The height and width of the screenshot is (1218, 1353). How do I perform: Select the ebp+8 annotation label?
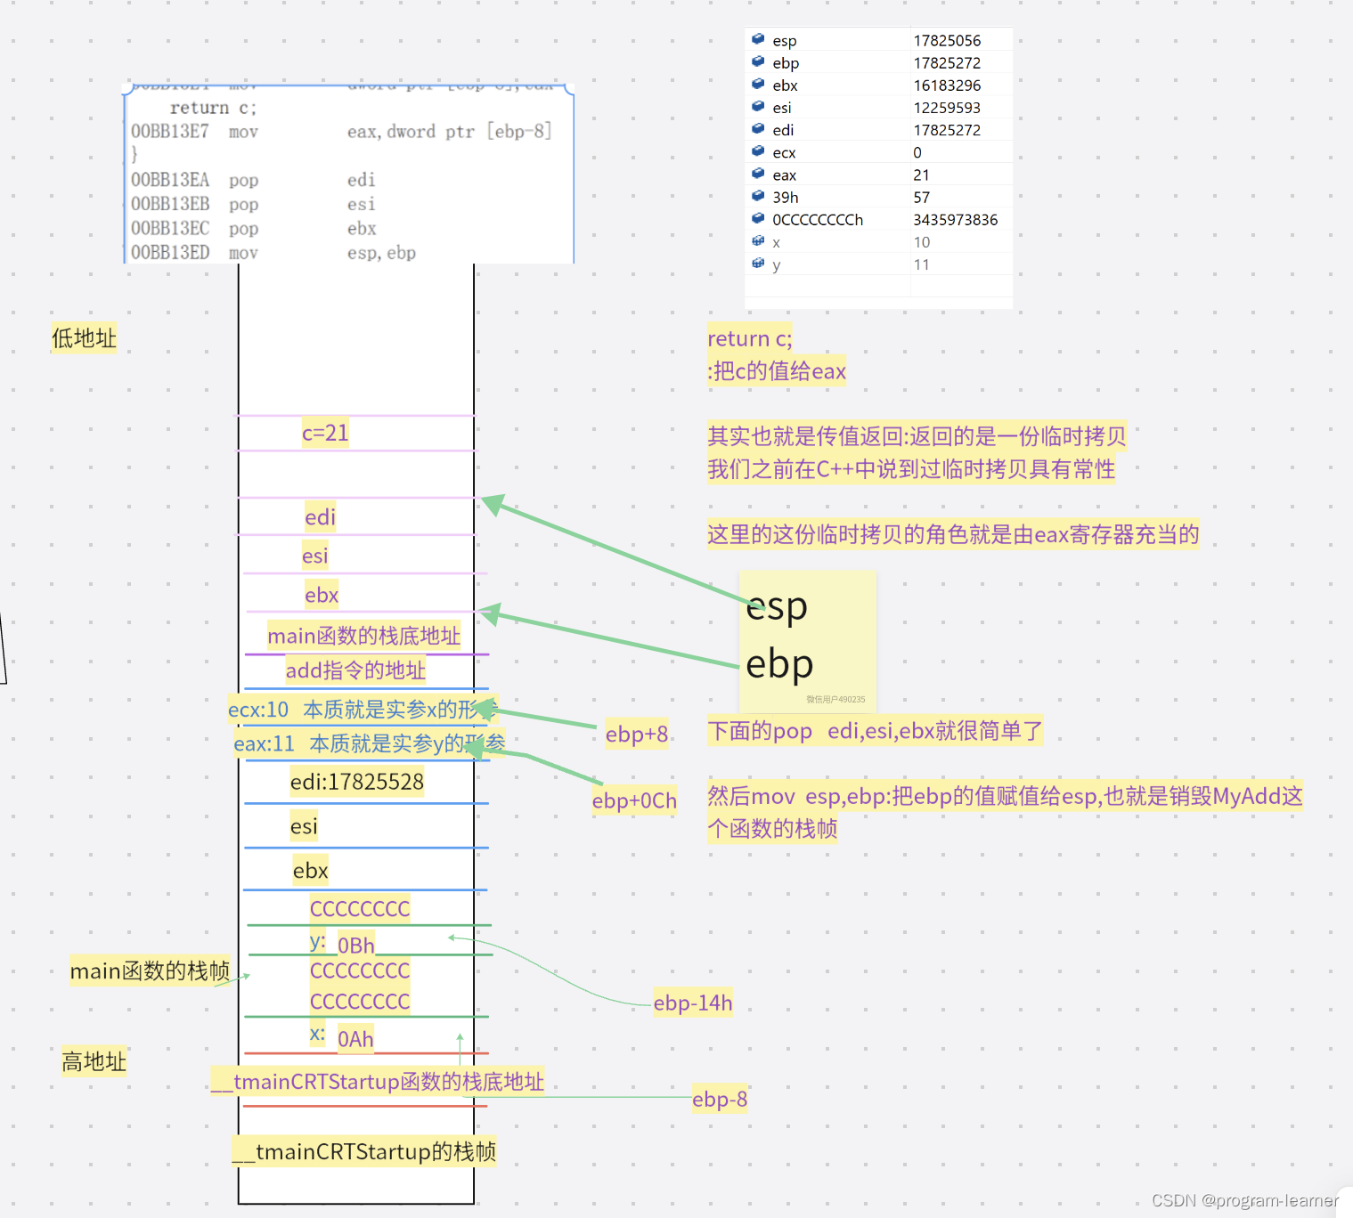pyautogui.click(x=637, y=734)
